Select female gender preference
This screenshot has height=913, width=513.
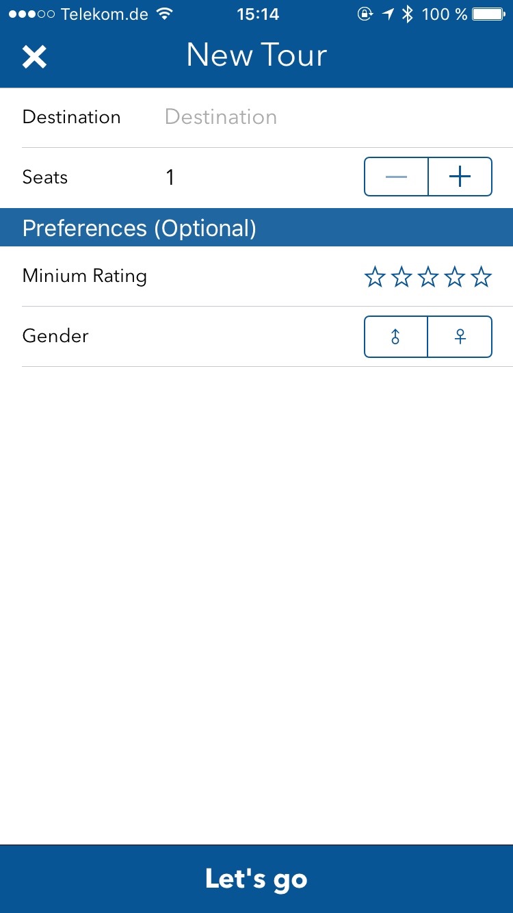[460, 337]
